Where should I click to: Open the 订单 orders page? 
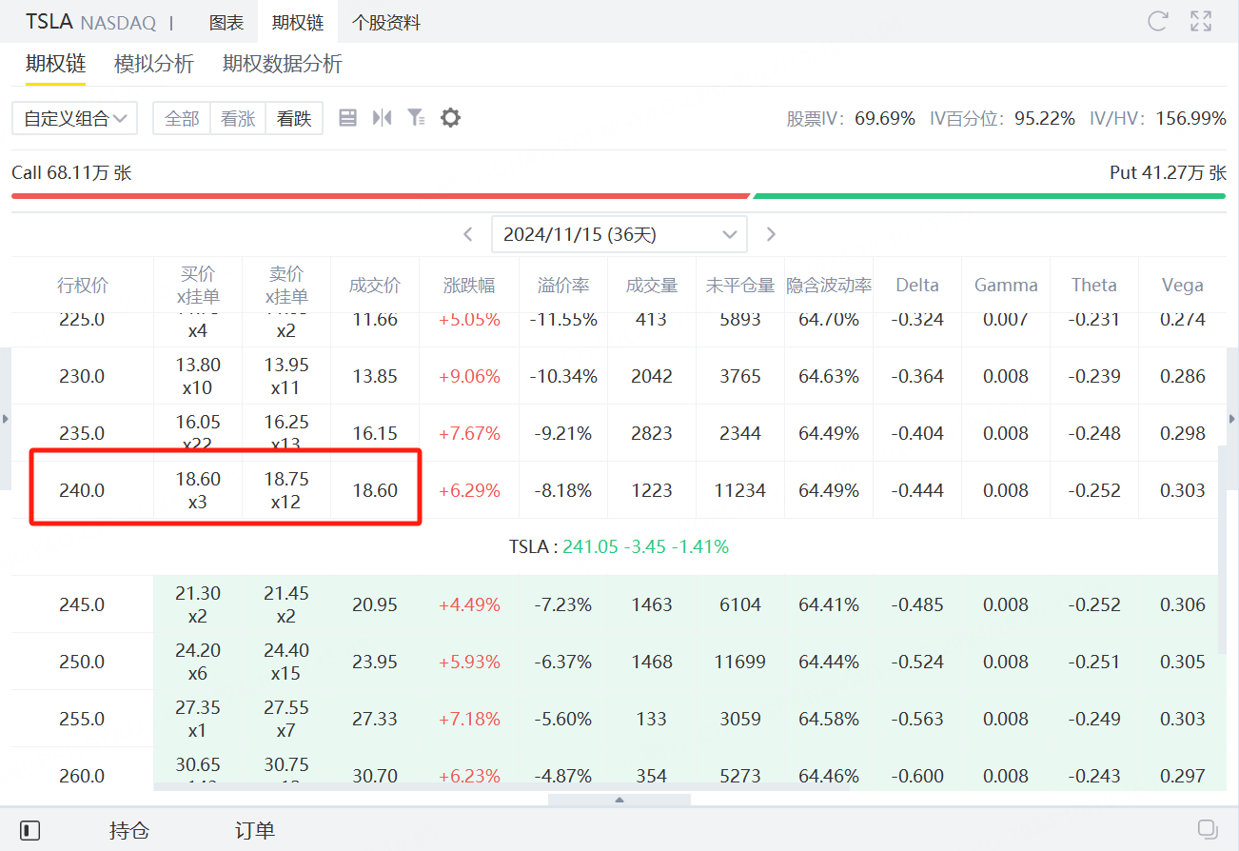[253, 829]
